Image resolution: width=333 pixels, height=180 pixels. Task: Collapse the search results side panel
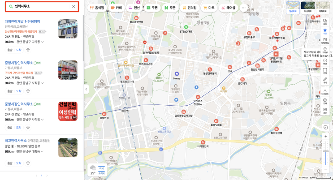point(86,89)
